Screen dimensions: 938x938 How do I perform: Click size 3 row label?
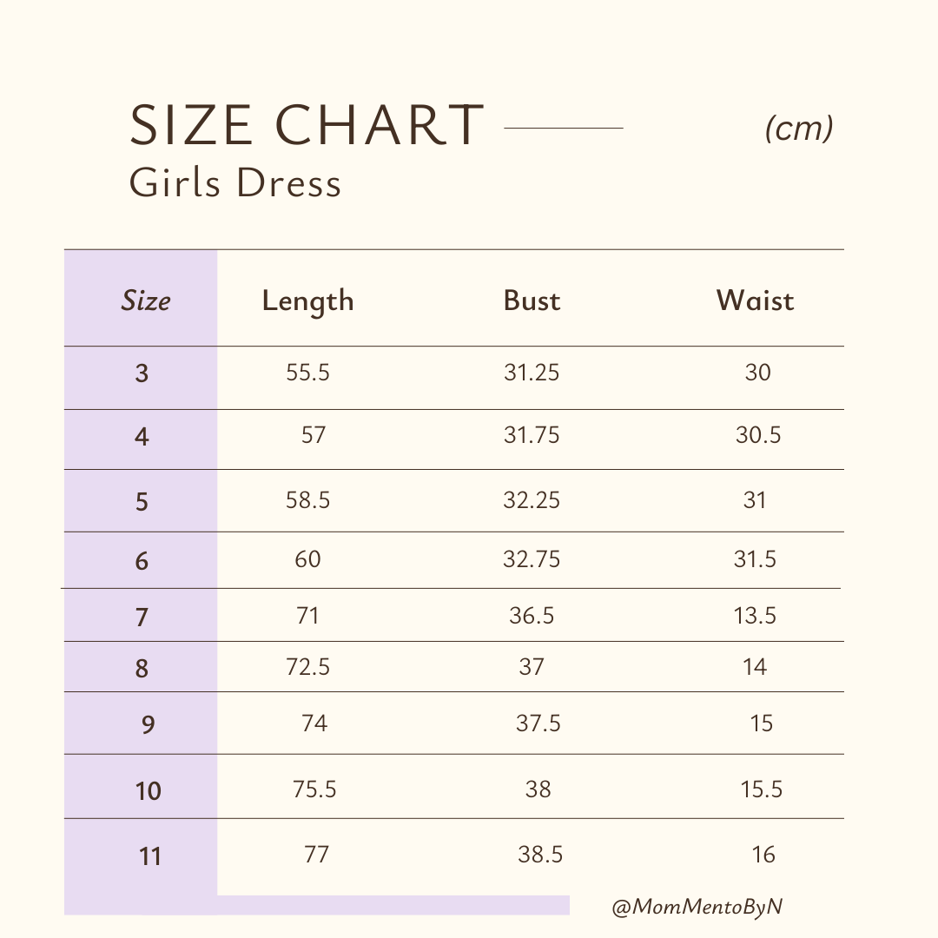click(142, 373)
